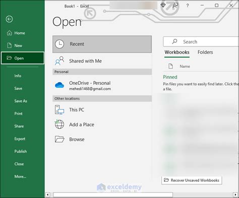Click Browse to find a file
239x198 pixels.
pyautogui.click(x=102, y=139)
